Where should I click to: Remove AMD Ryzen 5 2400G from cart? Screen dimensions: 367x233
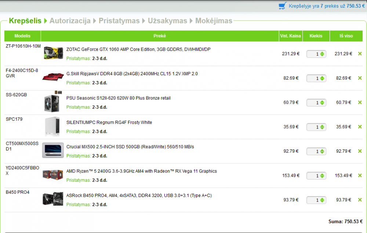pos(360,175)
